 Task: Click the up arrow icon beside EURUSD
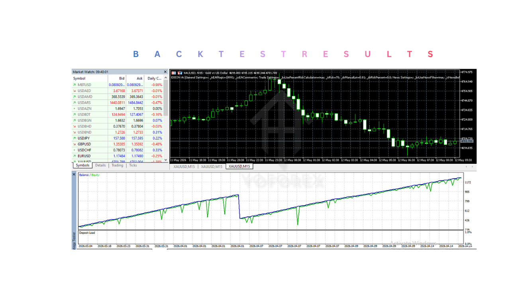75,156
